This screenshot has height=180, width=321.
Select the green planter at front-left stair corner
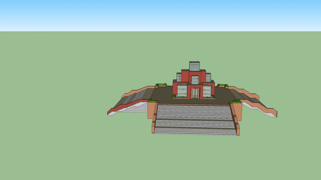coord(153,101)
